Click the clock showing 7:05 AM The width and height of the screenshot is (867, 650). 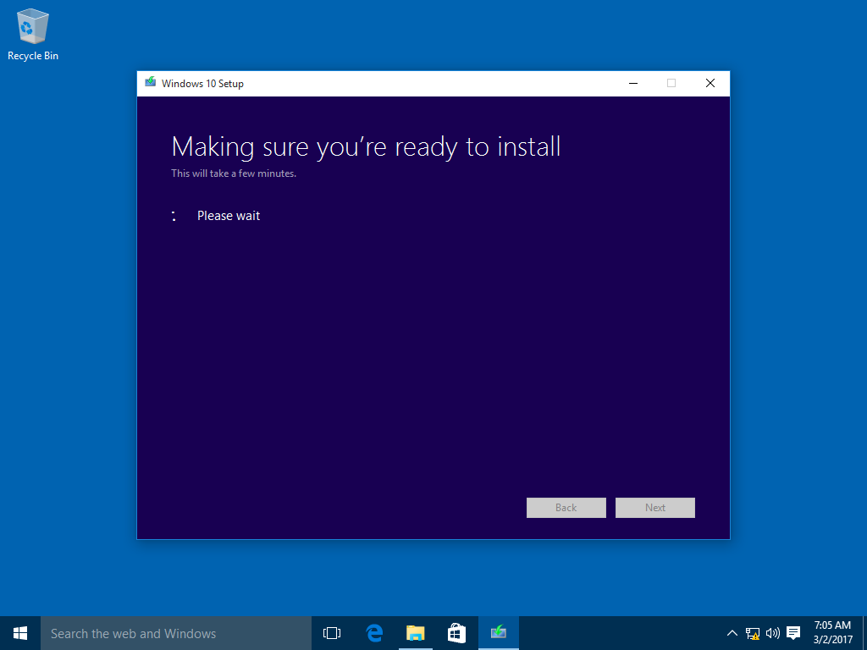click(832, 633)
